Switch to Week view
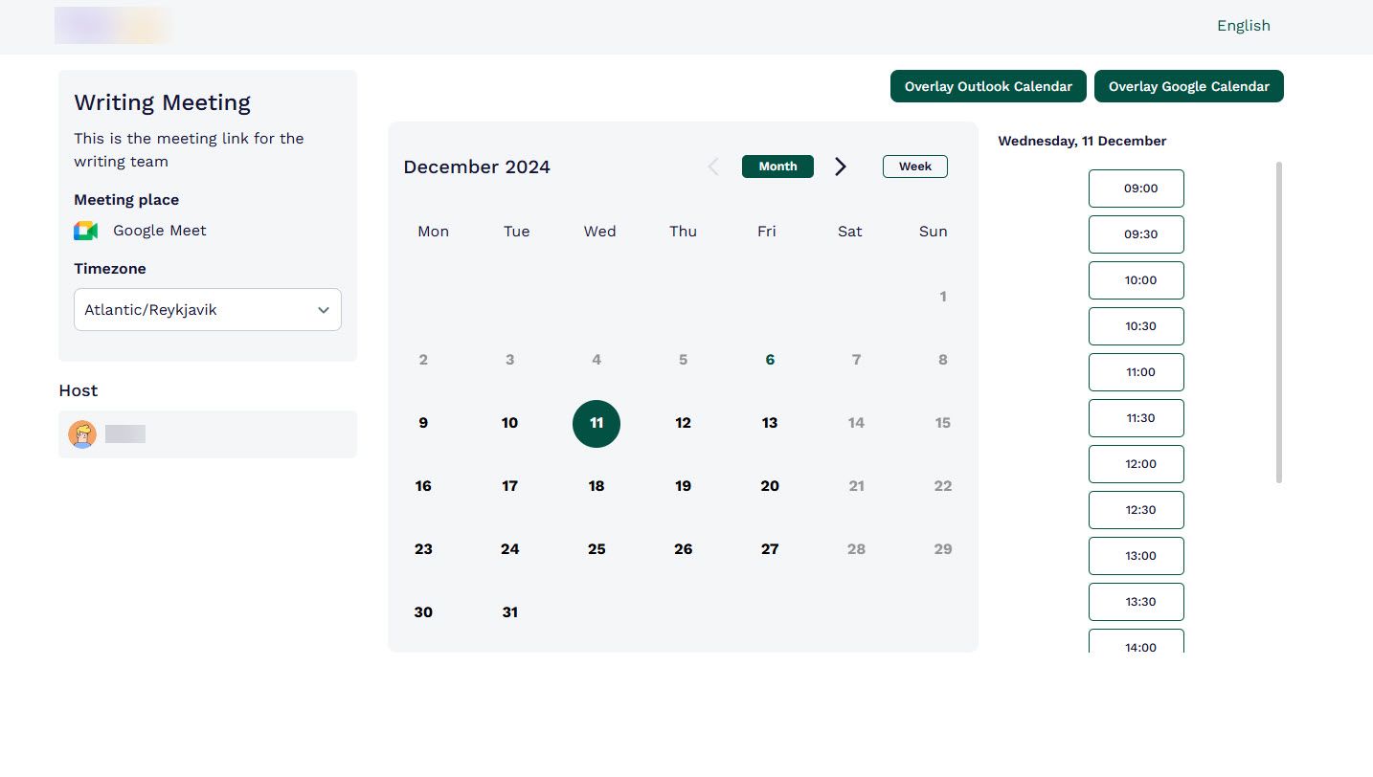 (914, 166)
